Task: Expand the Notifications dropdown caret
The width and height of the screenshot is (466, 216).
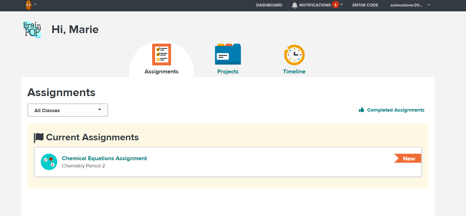Action: [342, 4]
